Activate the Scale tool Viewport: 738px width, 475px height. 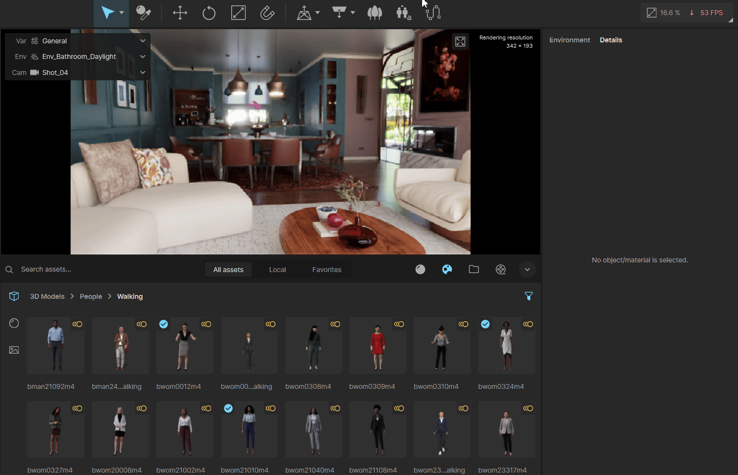point(238,13)
